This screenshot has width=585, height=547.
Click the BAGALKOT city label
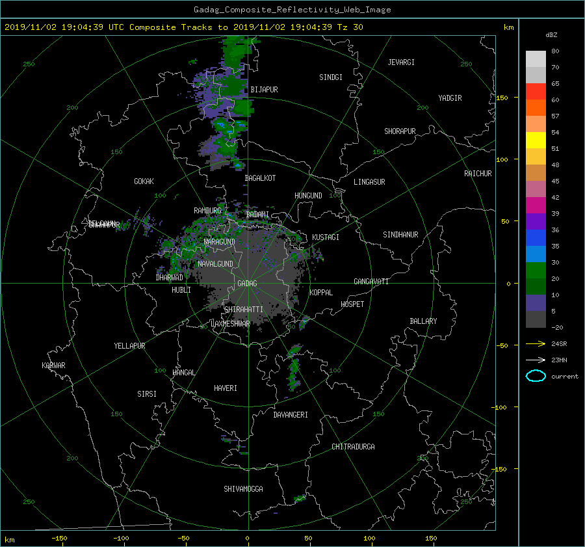tap(260, 178)
